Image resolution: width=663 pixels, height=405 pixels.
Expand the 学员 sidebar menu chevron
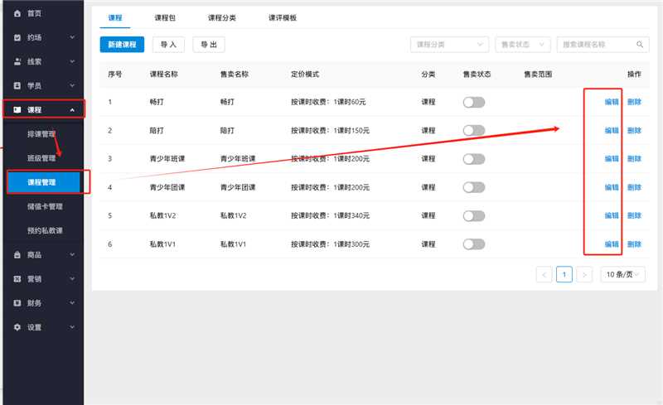pyautogui.click(x=72, y=86)
